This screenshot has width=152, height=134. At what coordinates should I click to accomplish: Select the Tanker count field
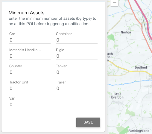[77, 72]
